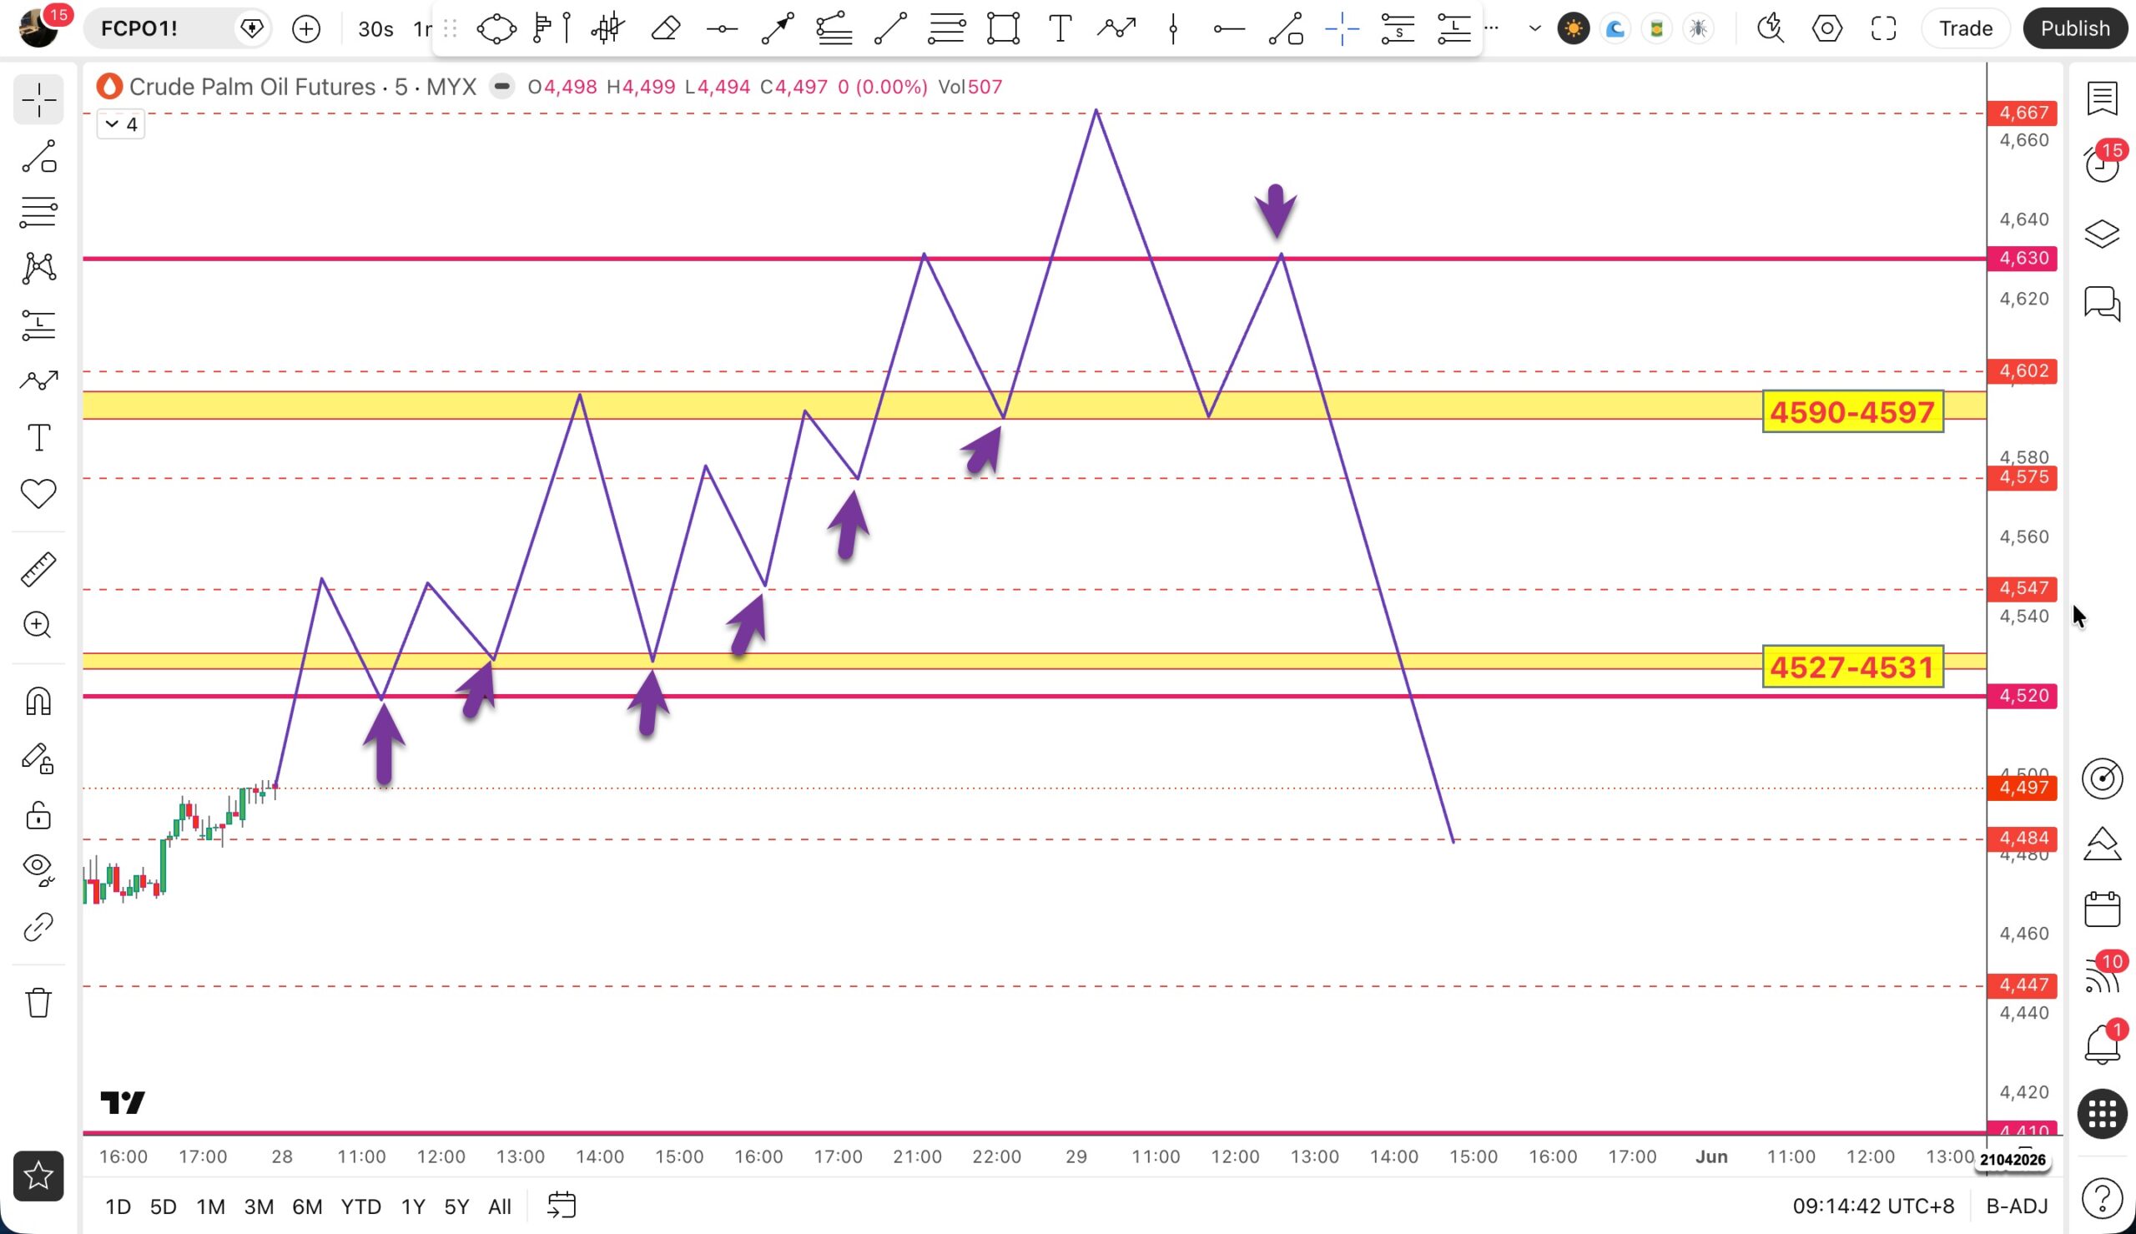Toggle lock all drawings

tap(38, 815)
